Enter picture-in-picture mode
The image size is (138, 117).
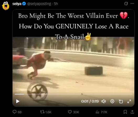pos(121,101)
